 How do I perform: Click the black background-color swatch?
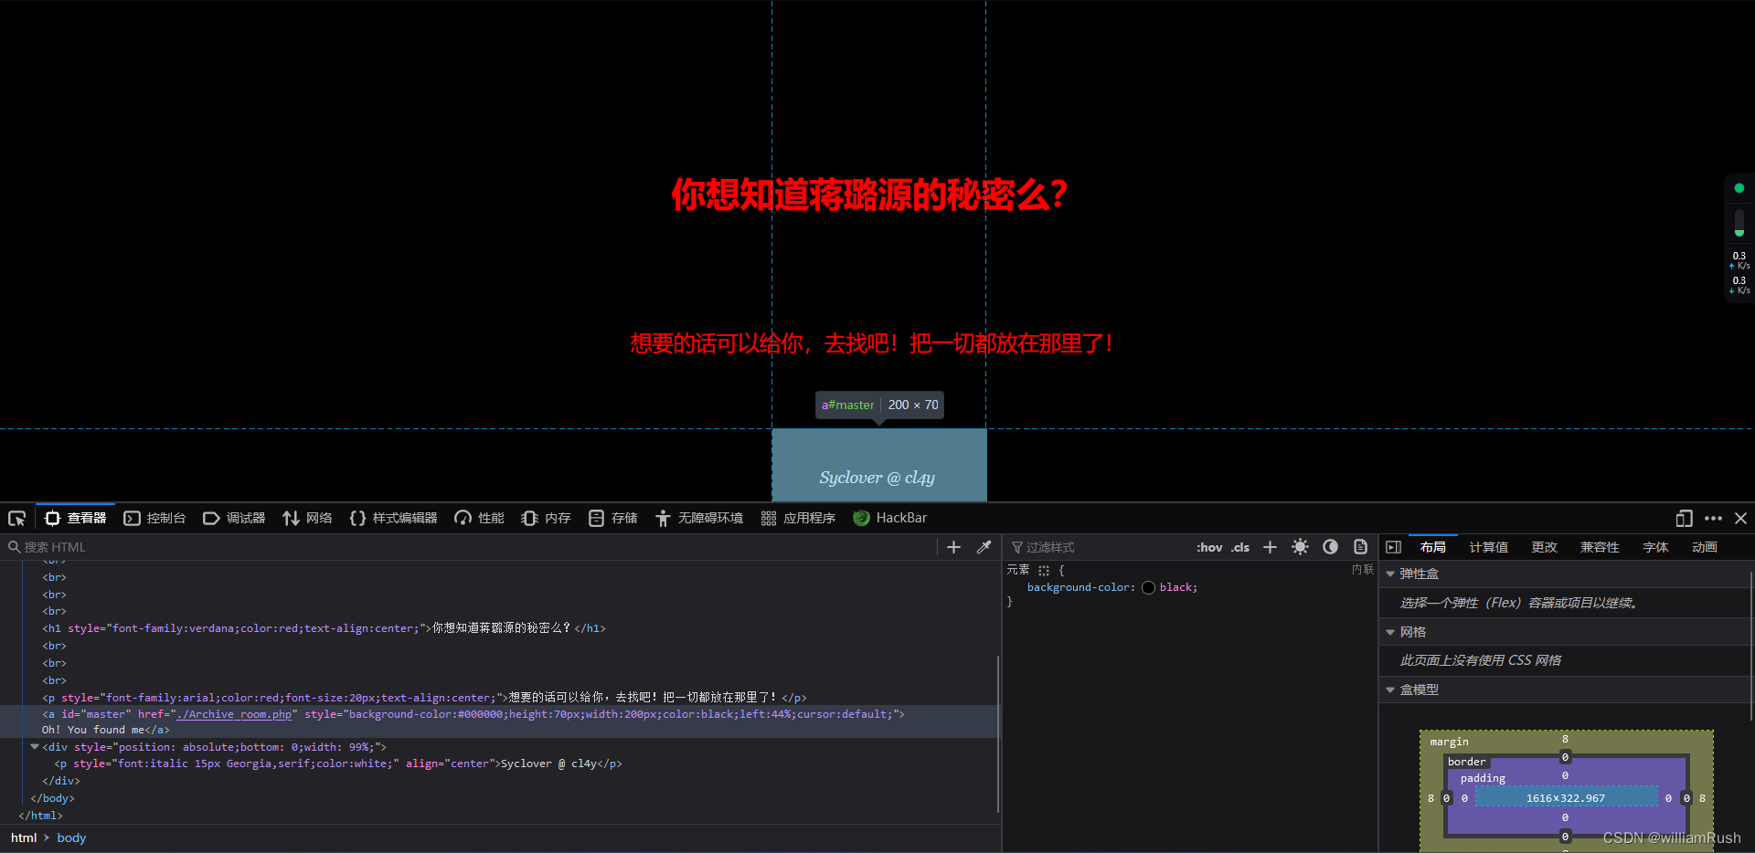1148,587
